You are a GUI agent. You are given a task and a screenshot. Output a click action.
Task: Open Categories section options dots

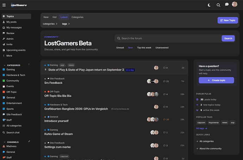pyautogui.click(x=29, y=64)
